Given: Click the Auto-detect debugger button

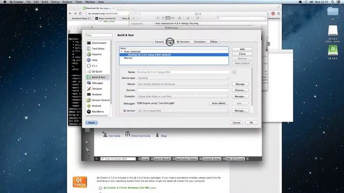Looking at the screenshot, I should 219,103.
